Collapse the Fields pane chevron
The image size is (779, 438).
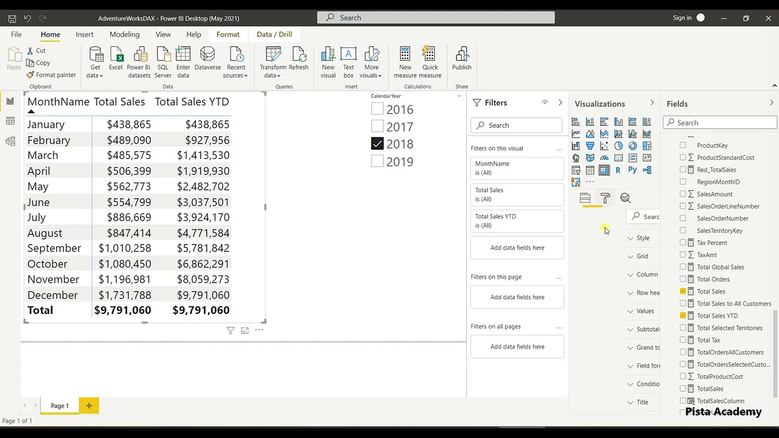point(772,103)
